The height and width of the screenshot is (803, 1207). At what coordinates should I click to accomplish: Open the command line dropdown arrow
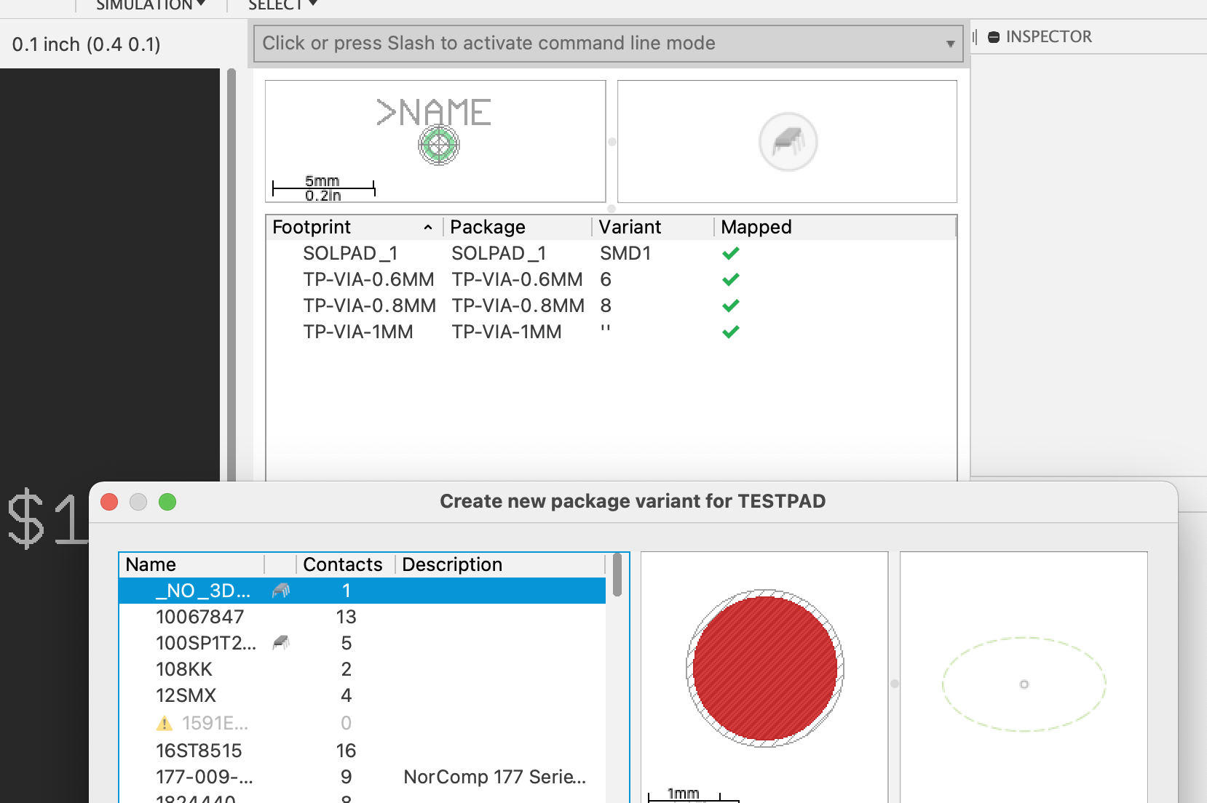coord(950,43)
